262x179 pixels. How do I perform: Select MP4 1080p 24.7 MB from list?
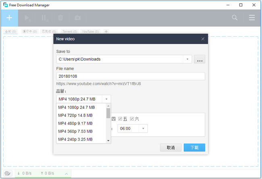pyautogui.click(x=81, y=107)
